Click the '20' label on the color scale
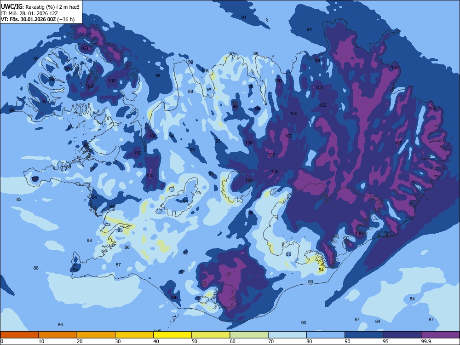The image size is (460, 345). [80, 341]
